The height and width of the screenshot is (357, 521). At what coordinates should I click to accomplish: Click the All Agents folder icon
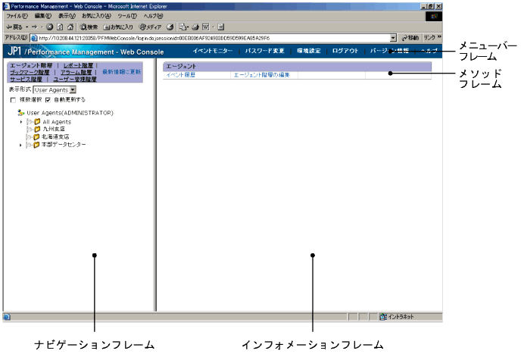pyautogui.click(x=37, y=122)
